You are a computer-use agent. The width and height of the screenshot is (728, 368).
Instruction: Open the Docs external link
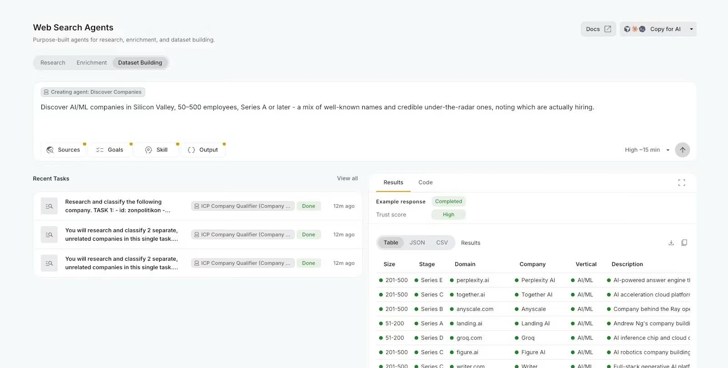point(598,29)
